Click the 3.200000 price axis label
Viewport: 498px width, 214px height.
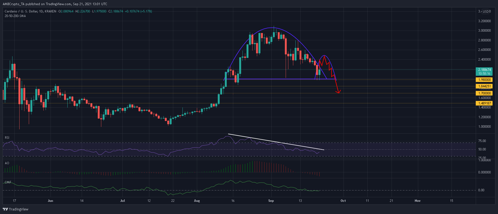click(484, 21)
